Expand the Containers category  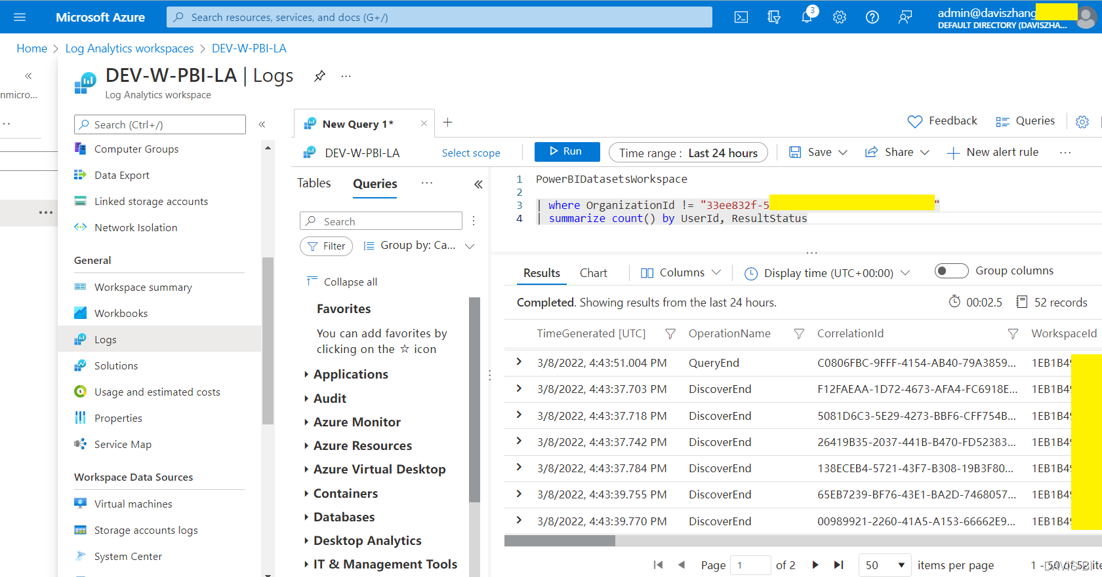tap(345, 494)
